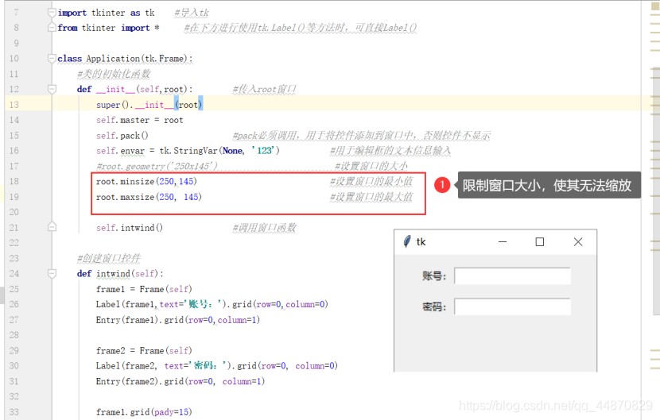Click 'self.envar = tk.StringVar' line
The height and width of the screenshot is (420, 660).
pyautogui.click(x=188, y=151)
